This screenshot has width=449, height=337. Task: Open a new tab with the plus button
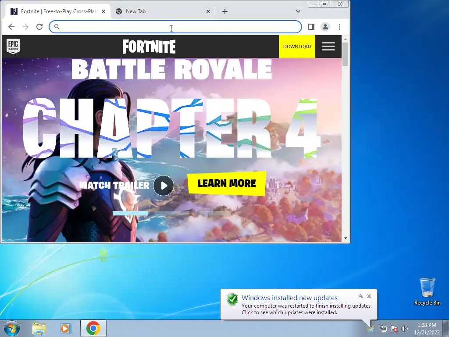click(225, 11)
